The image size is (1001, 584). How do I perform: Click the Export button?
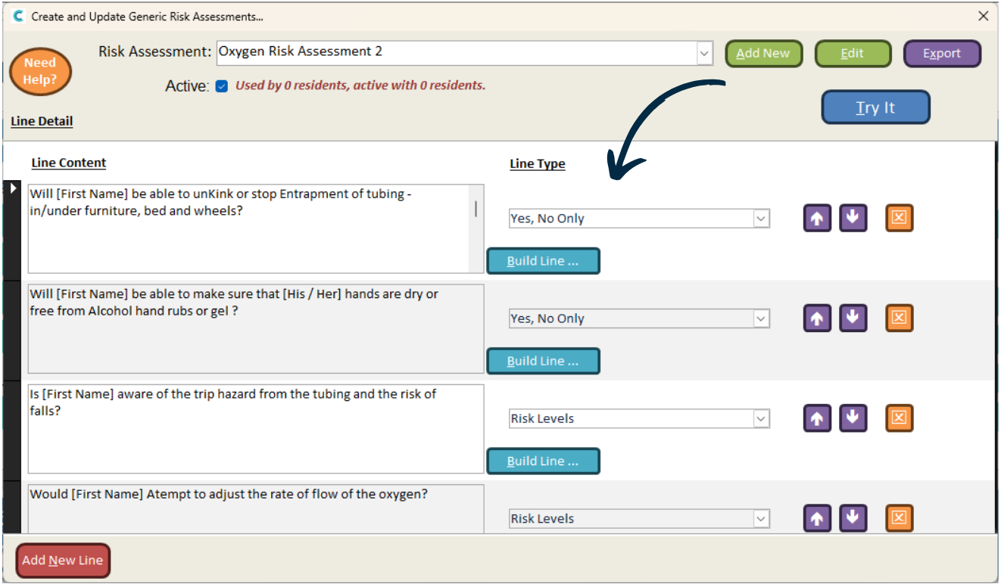pos(942,54)
